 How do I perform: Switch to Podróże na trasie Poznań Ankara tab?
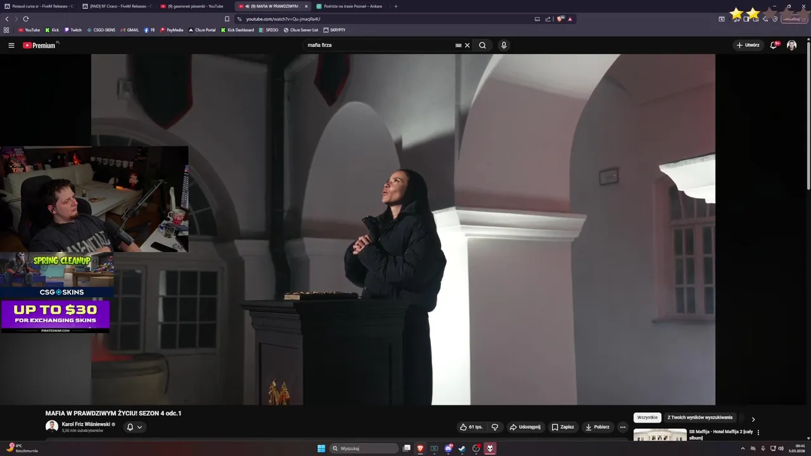coord(350,6)
